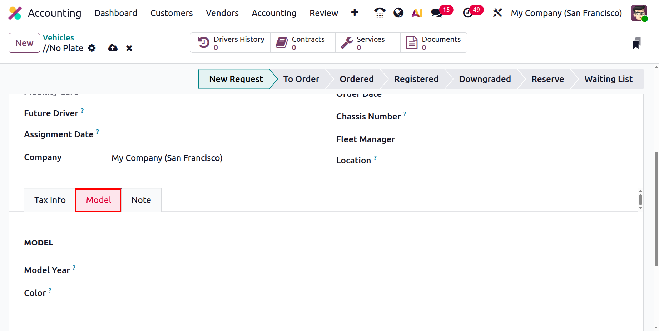Click the Location field

pyautogui.click(x=525, y=161)
